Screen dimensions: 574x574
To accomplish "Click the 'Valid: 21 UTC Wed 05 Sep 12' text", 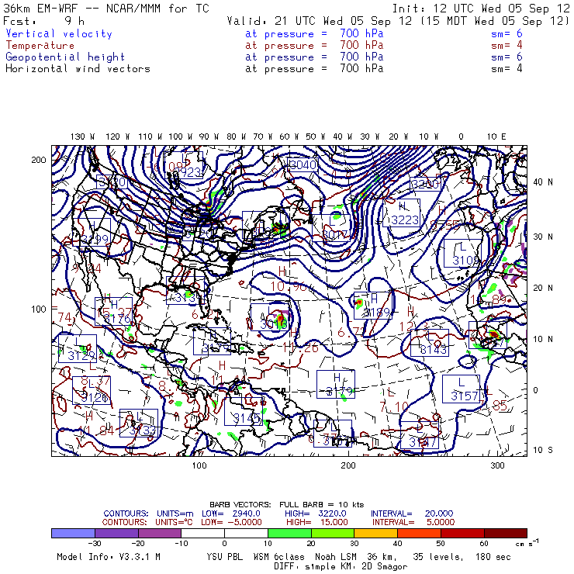I will coord(320,21).
